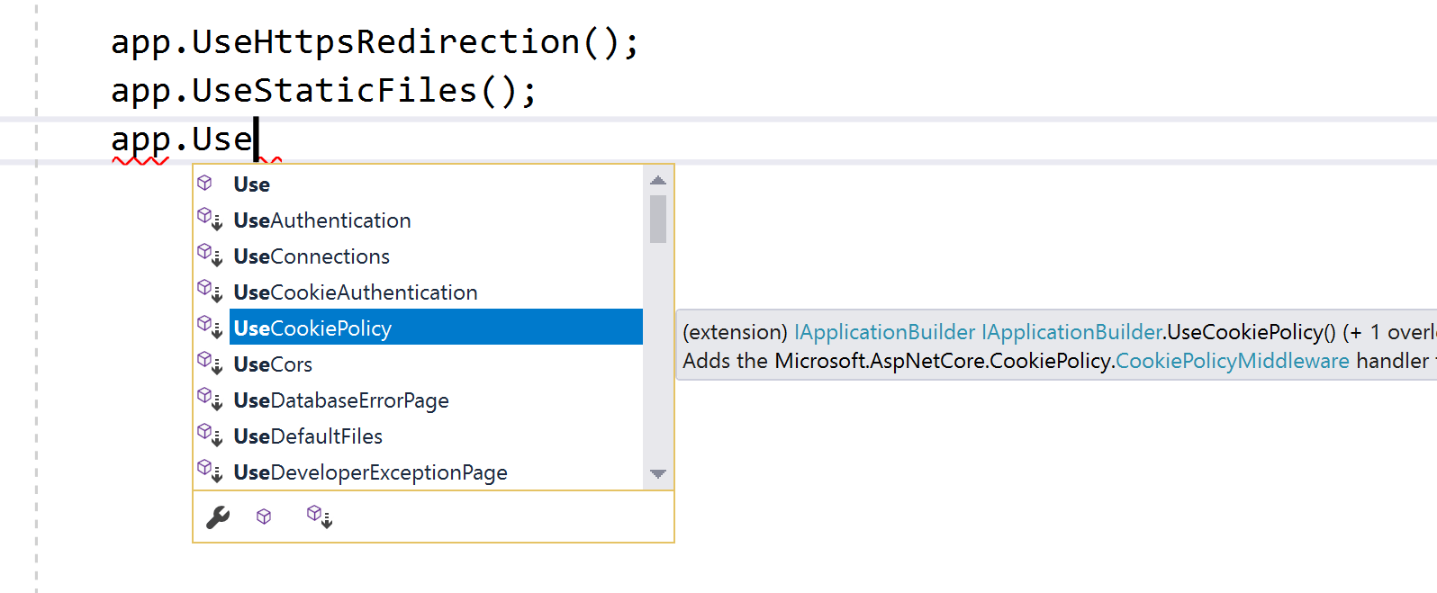Click the icon next to UseDeveloperExceptionPage
Image resolution: width=1437 pixels, height=593 pixels.
(209, 471)
